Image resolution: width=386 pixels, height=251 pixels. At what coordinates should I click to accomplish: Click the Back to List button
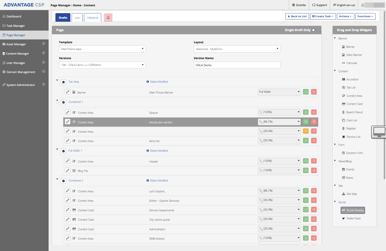coord(297,16)
